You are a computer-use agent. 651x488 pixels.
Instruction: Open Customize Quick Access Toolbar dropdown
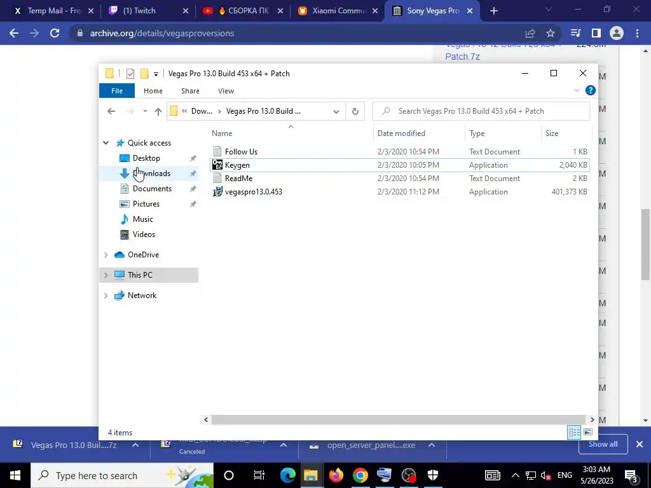click(156, 74)
